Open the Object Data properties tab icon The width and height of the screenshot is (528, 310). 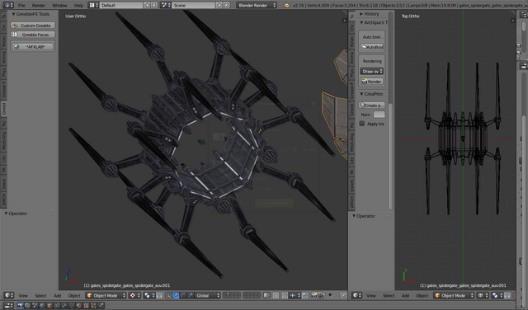click(72, 306)
